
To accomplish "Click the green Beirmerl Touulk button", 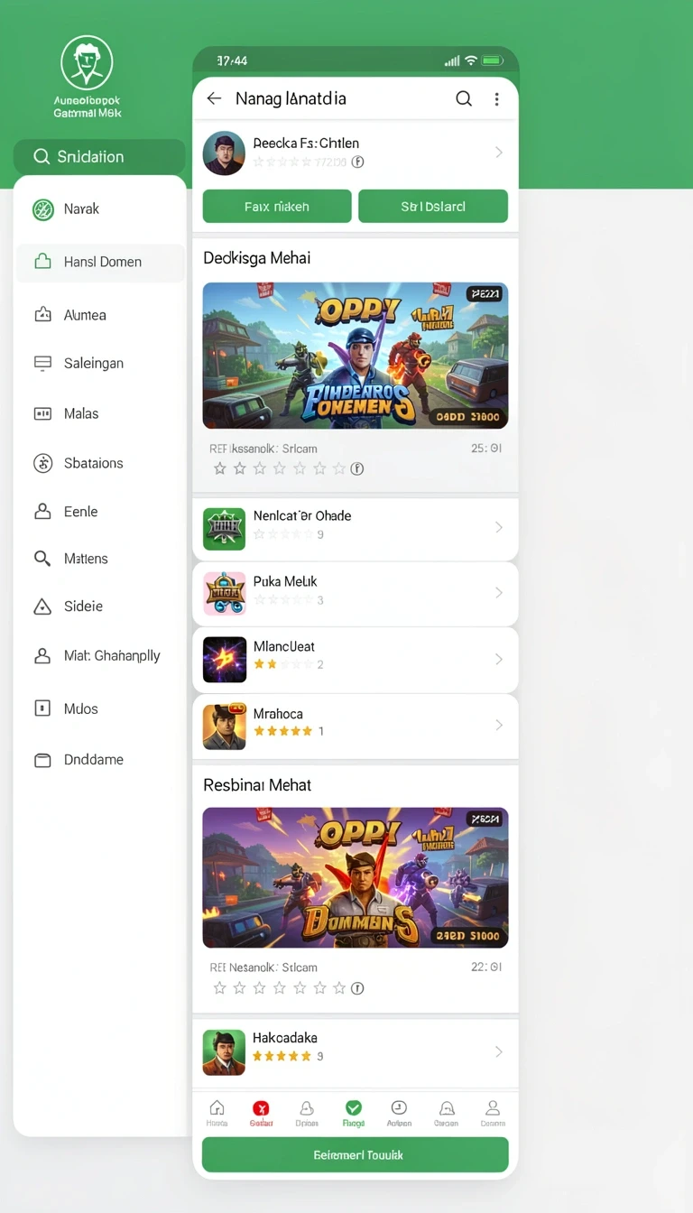I will tap(356, 1155).
